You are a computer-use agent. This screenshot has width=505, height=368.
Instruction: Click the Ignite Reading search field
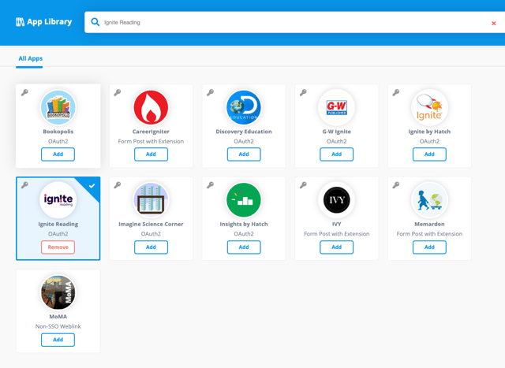294,22
